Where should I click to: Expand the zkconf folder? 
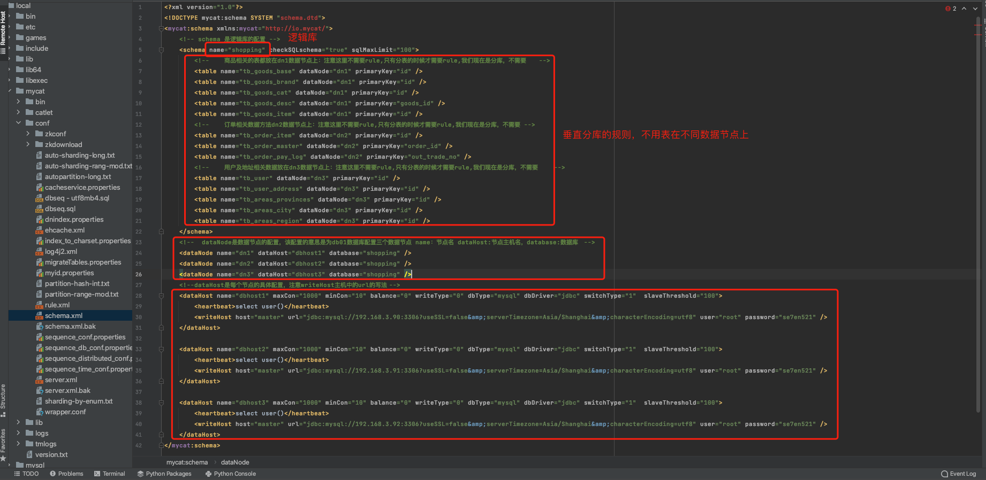[28, 134]
